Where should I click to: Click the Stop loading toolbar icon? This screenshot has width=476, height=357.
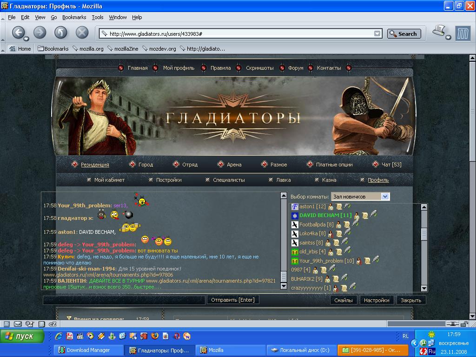pos(82,33)
